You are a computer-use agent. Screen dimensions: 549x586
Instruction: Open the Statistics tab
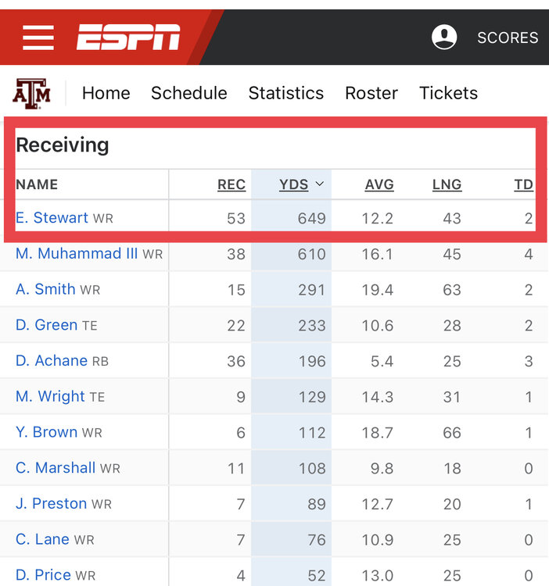pos(285,93)
